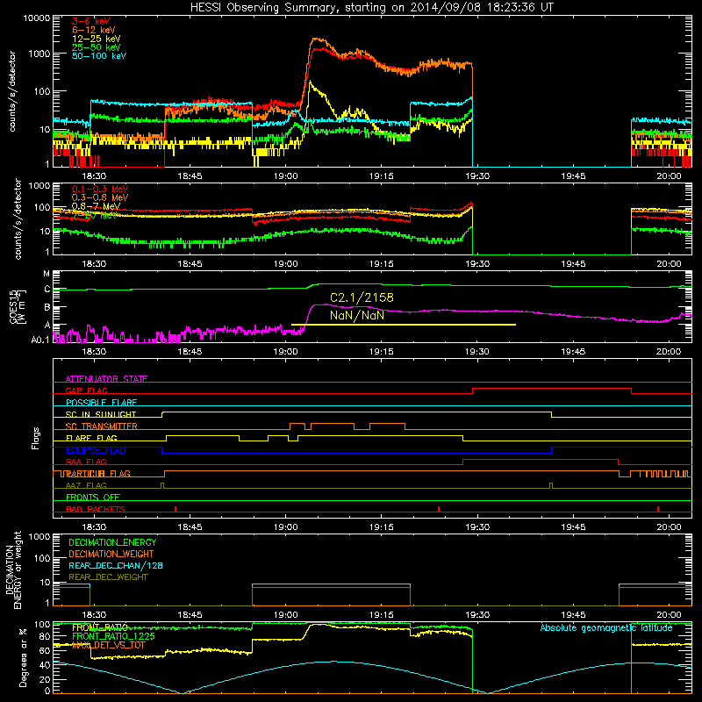Click the NaN/NaN annotation in GOES panel
Screen dimensions: 702x702
[x=357, y=315]
